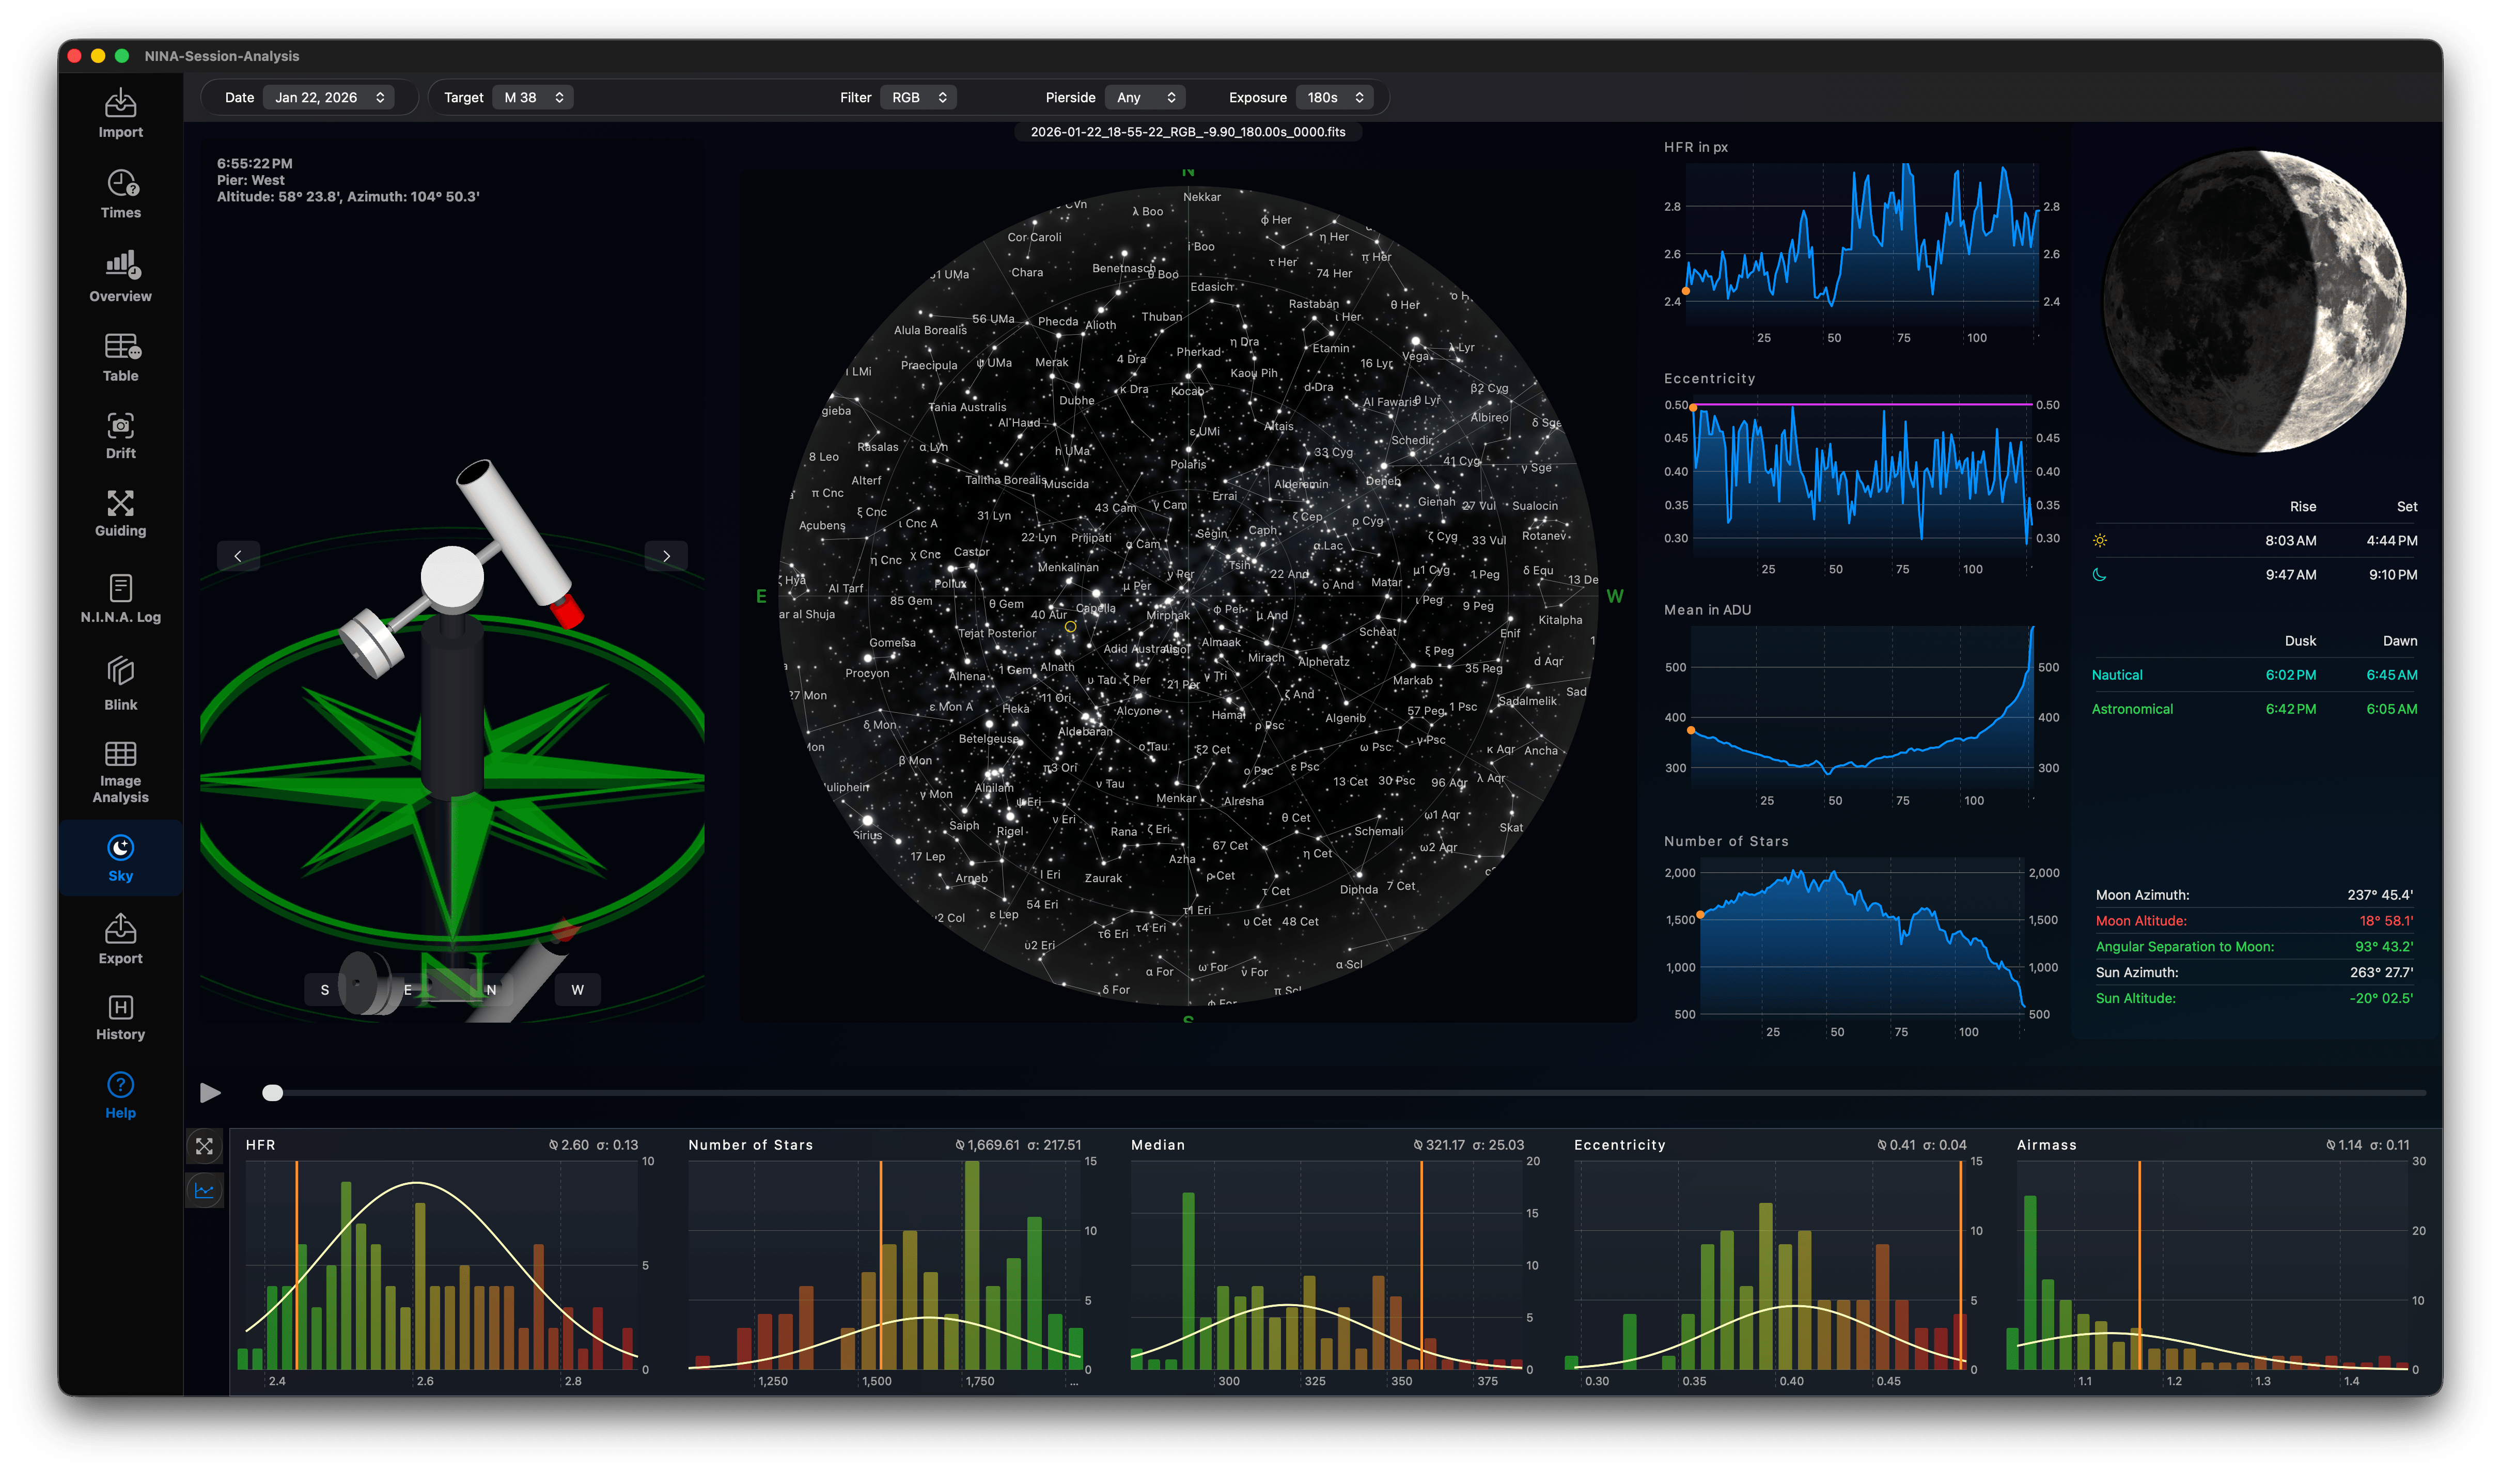This screenshot has height=1473, width=2501.
Task: Click the Rise column header
Action: (2303, 507)
